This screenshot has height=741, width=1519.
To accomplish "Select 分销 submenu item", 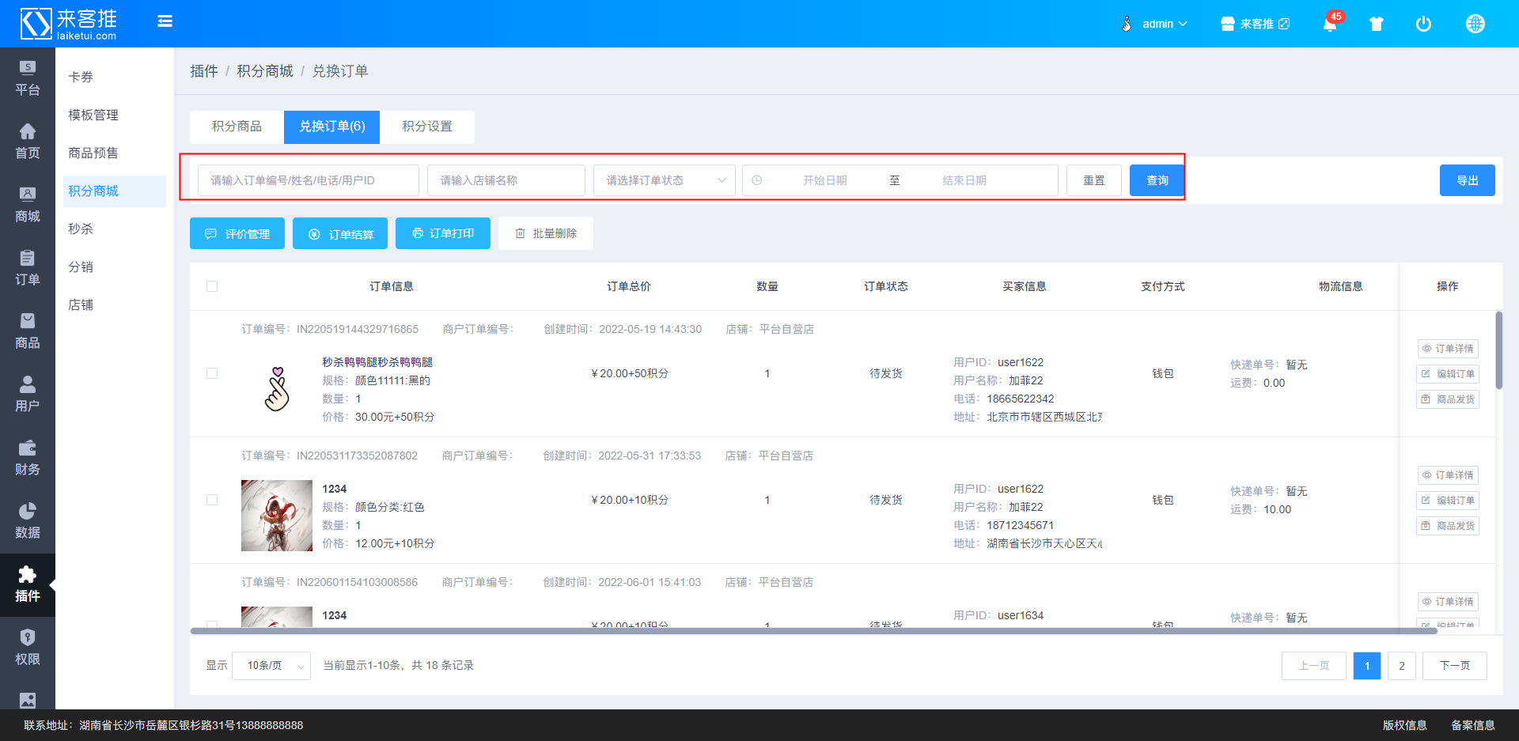I will pyautogui.click(x=115, y=267).
